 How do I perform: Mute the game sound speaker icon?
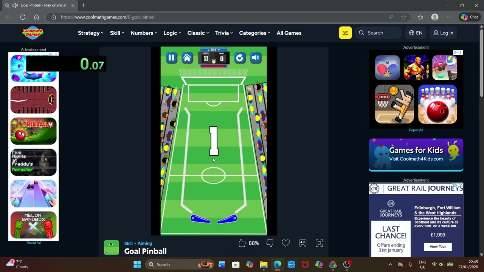tap(256, 58)
